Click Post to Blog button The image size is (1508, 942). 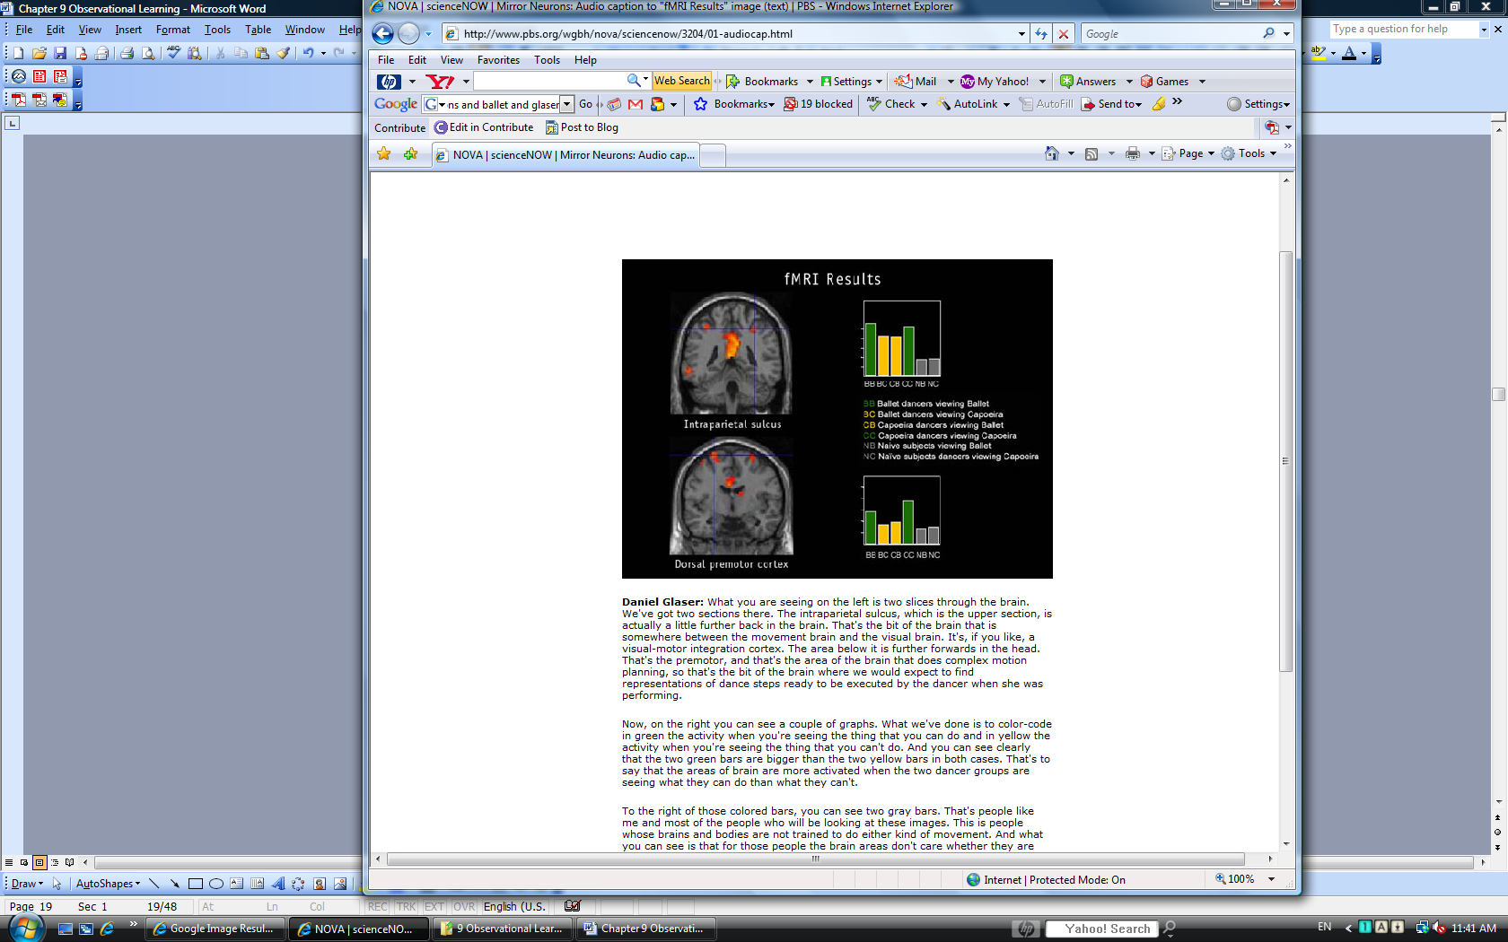pos(582,127)
